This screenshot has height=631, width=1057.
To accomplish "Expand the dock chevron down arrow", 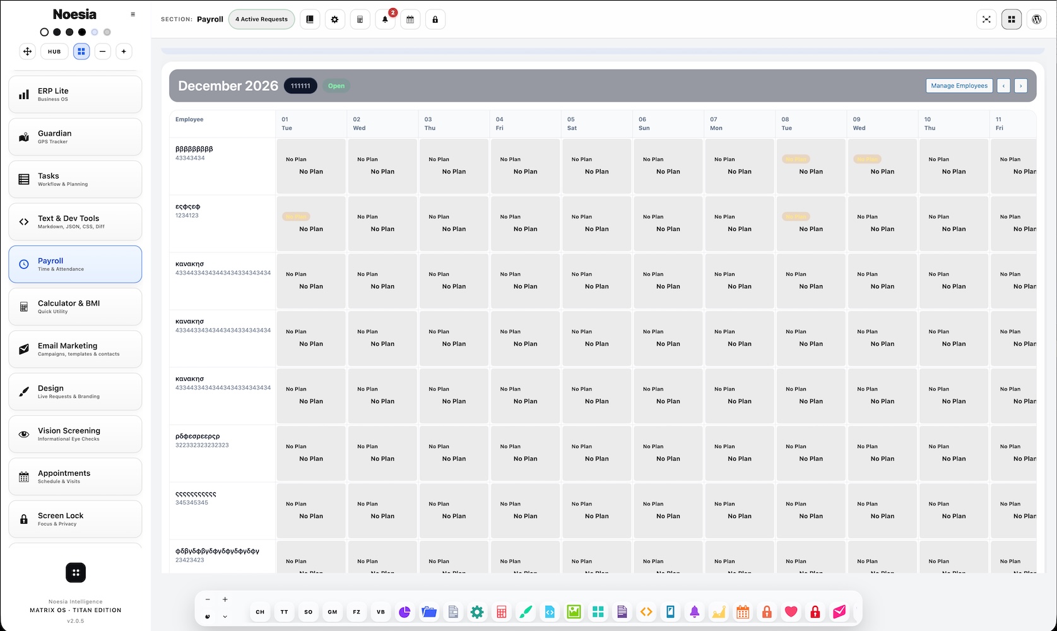I will [225, 617].
